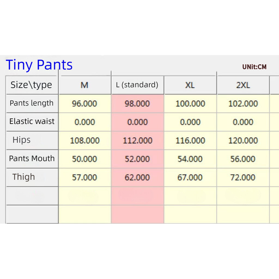Select the L (standard) column header
This screenshot has height=279, width=279.
pos(137,85)
